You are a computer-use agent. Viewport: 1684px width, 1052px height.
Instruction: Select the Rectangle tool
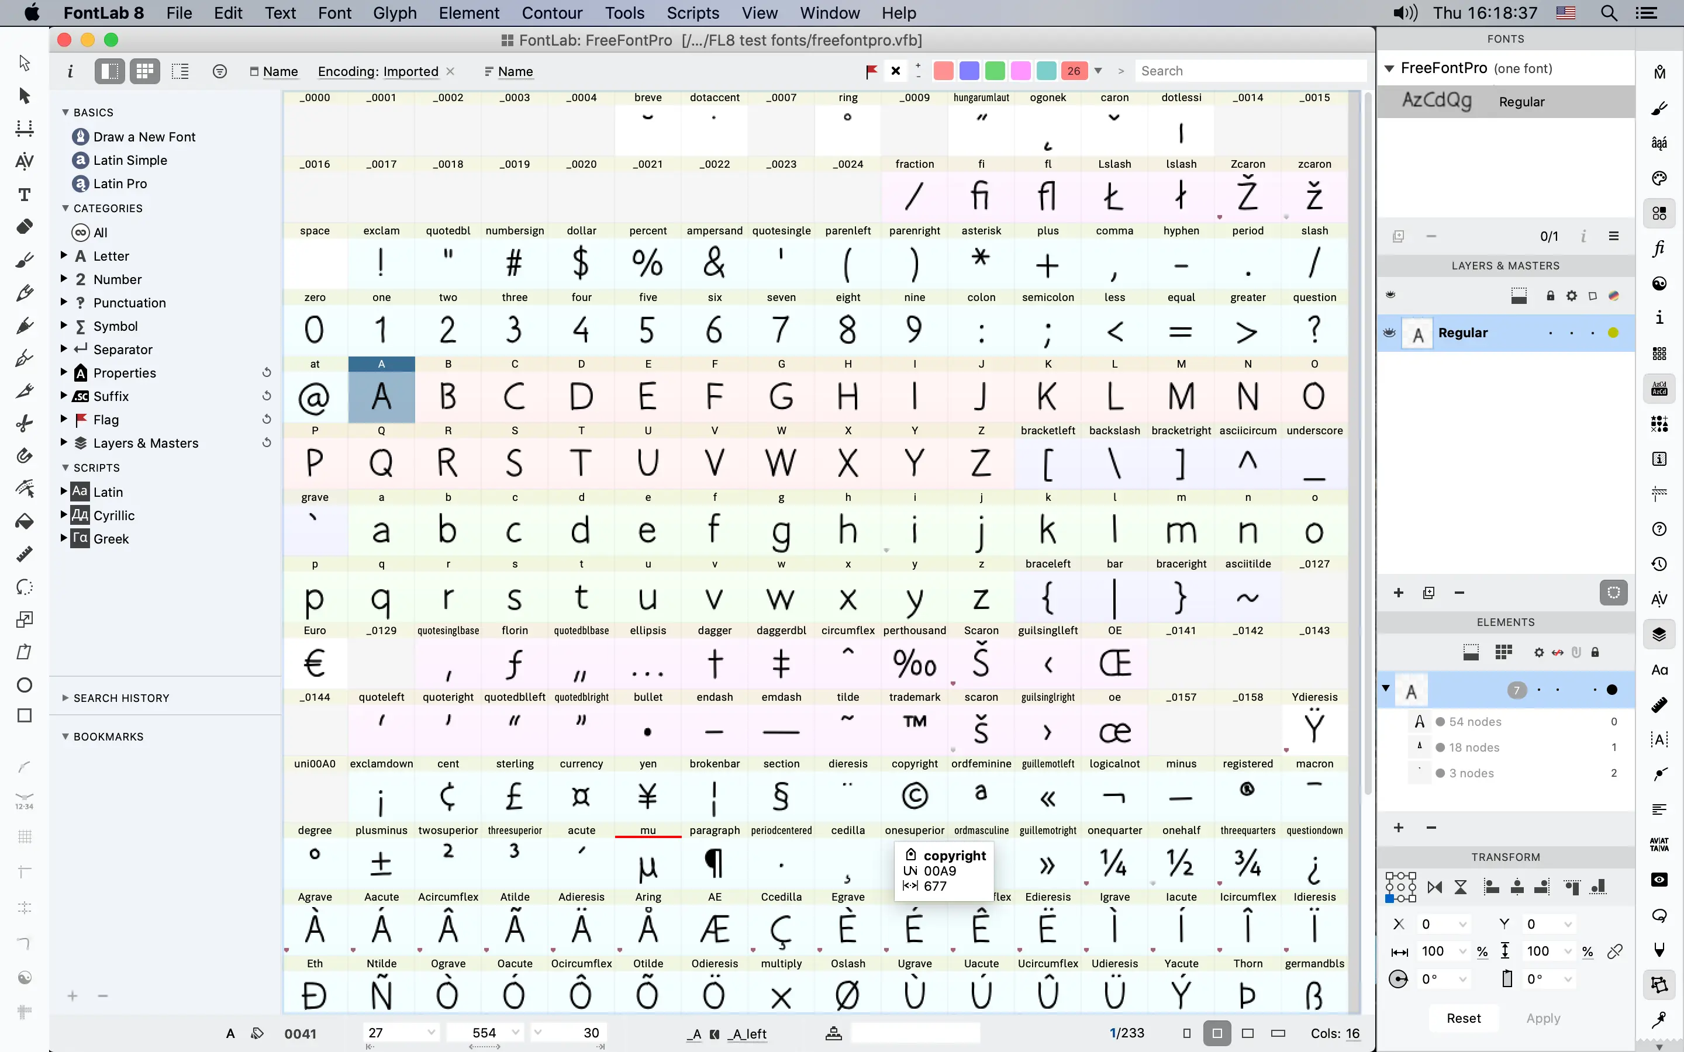[25, 716]
